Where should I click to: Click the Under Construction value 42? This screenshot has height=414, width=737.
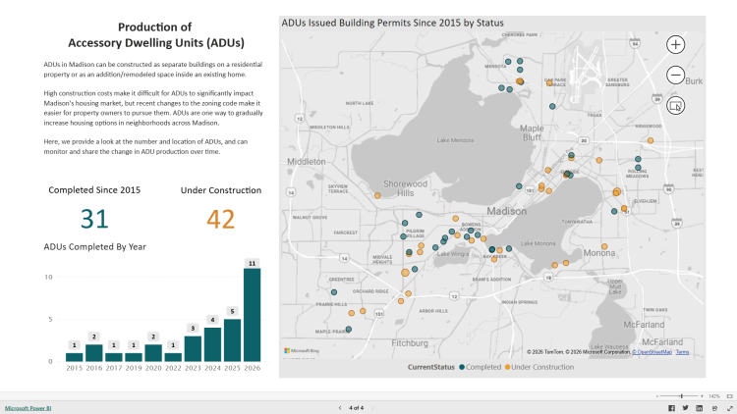click(x=220, y=219)
